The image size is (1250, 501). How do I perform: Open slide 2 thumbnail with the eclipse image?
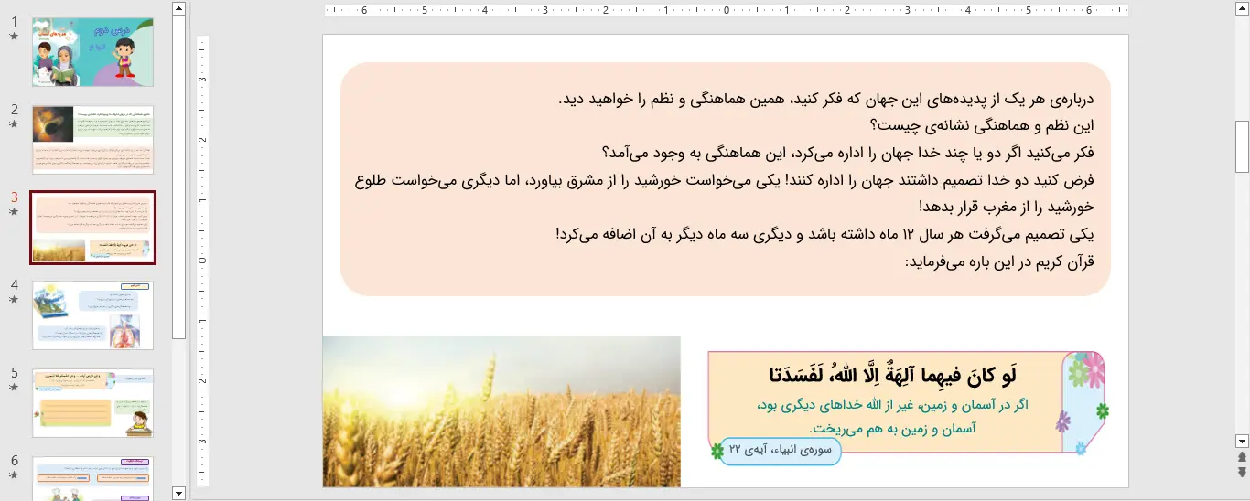[x=92, y=140]
